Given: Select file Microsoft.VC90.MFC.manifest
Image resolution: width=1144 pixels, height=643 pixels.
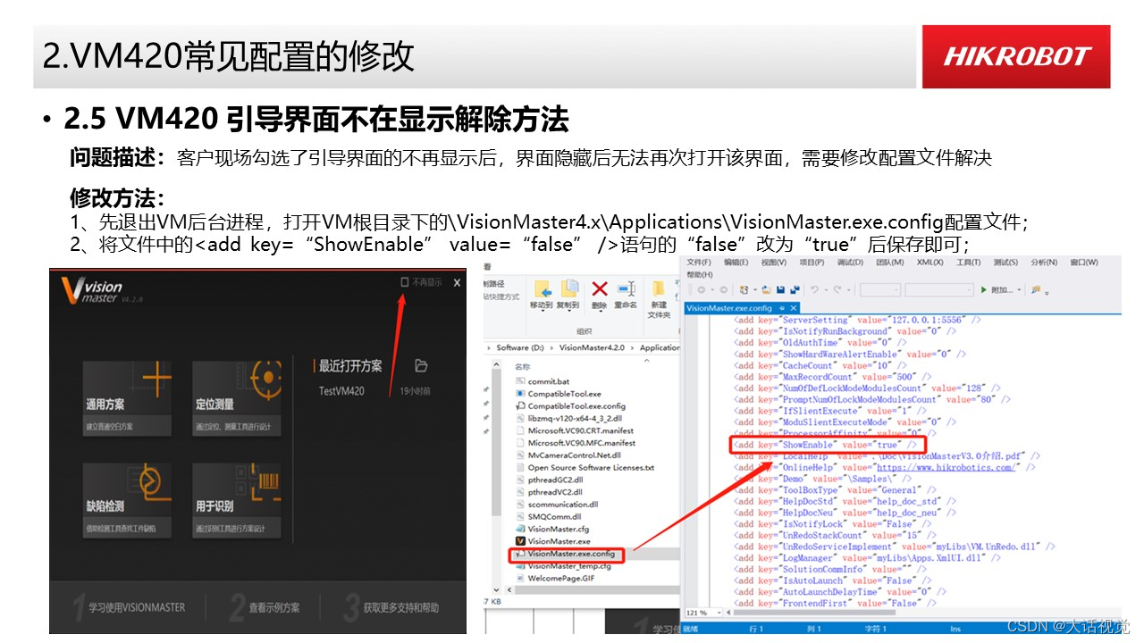Looking at the screenshot, I should (581, 443).
